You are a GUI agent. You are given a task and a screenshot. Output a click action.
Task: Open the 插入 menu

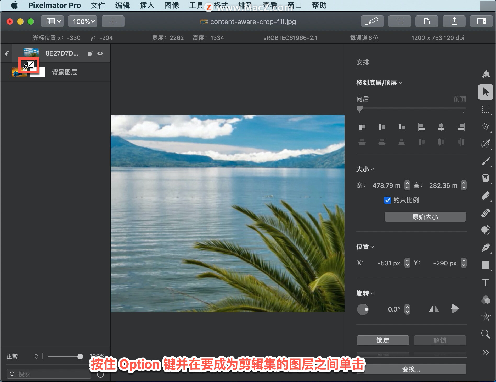(147, 5)
